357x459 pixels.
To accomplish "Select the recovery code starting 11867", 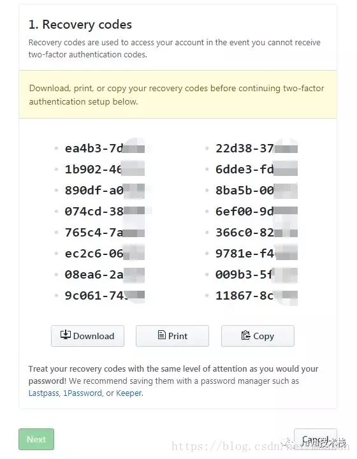I will pos(256,296).
